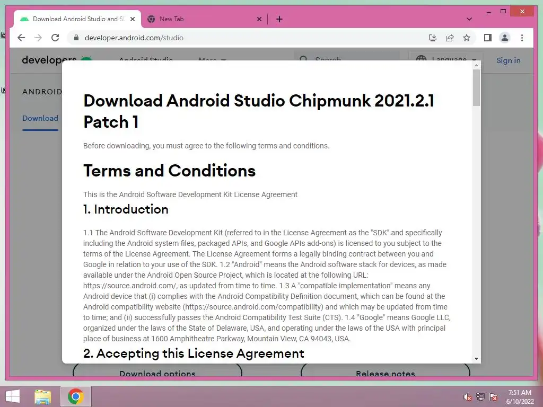The height and width of the screenshot is (407, 543).
Task: Open the network tray icon
Action: 480,397
